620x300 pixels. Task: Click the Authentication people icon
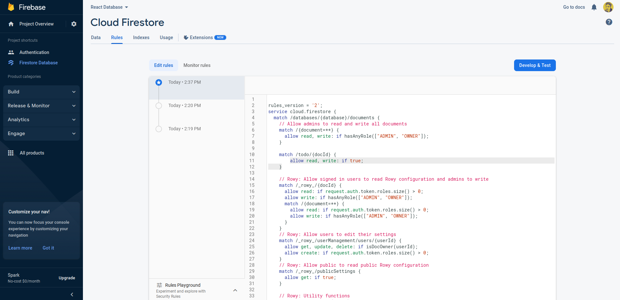11,52
